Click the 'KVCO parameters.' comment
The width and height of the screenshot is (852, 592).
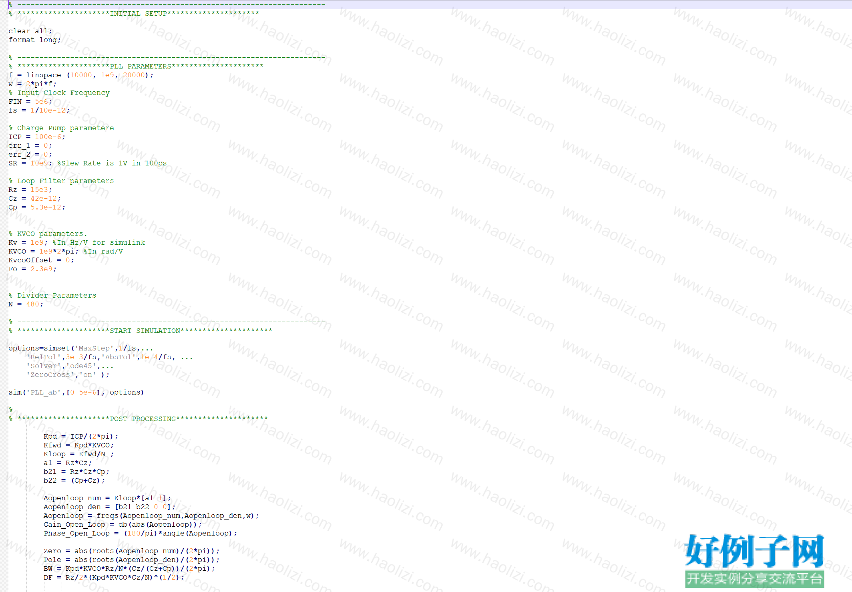(x=48, y=234)
